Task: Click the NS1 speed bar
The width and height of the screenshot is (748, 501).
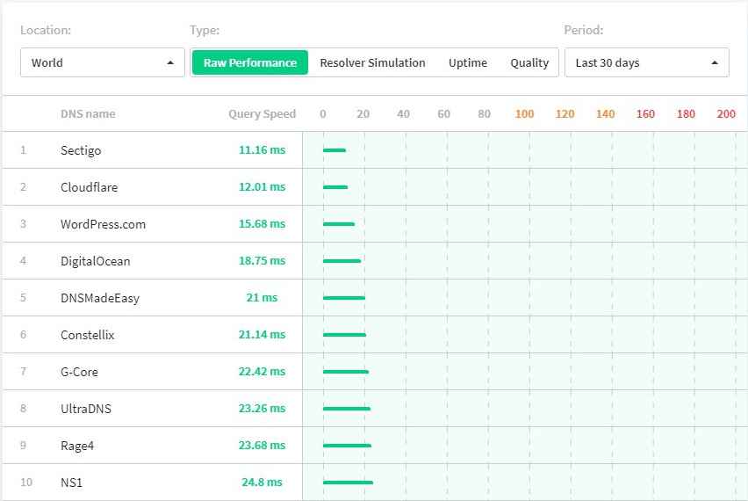Action: tap(348, 483)
